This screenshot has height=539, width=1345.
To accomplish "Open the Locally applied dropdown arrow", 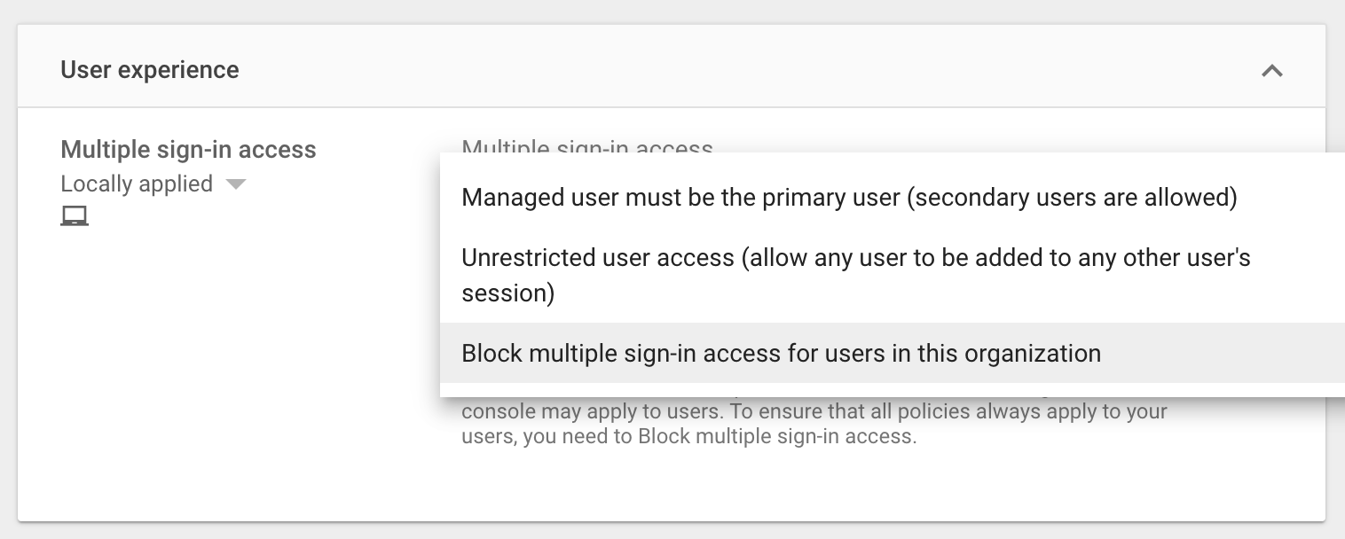I will [235, 184].
